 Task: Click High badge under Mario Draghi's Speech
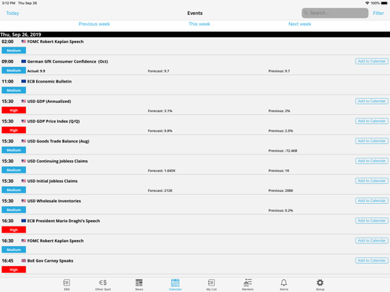tap(13, 230)
